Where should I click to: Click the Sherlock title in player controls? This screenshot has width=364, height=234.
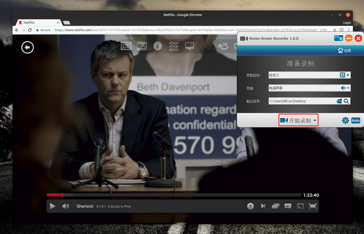(85, 206)
